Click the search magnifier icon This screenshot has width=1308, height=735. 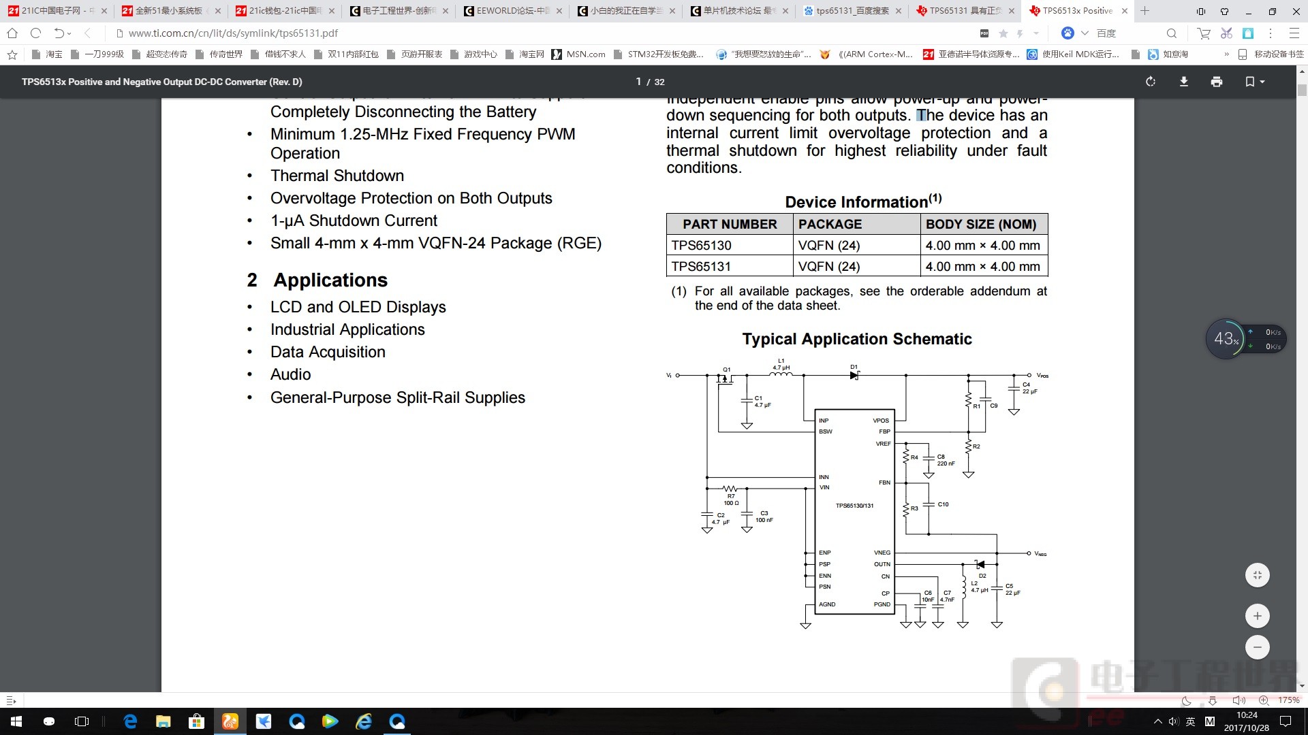coord(1172,33)
